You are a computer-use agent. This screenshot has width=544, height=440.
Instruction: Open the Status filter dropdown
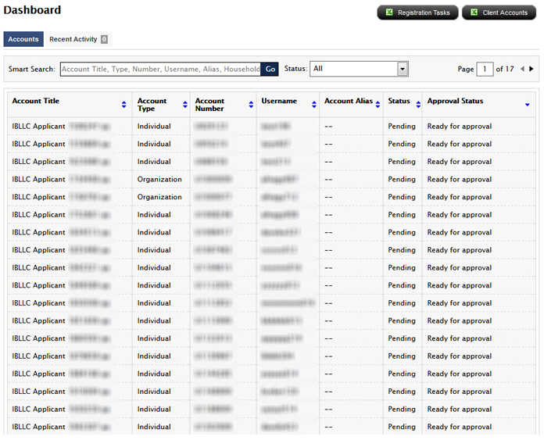pyautogui.click(x=403, y=69)
